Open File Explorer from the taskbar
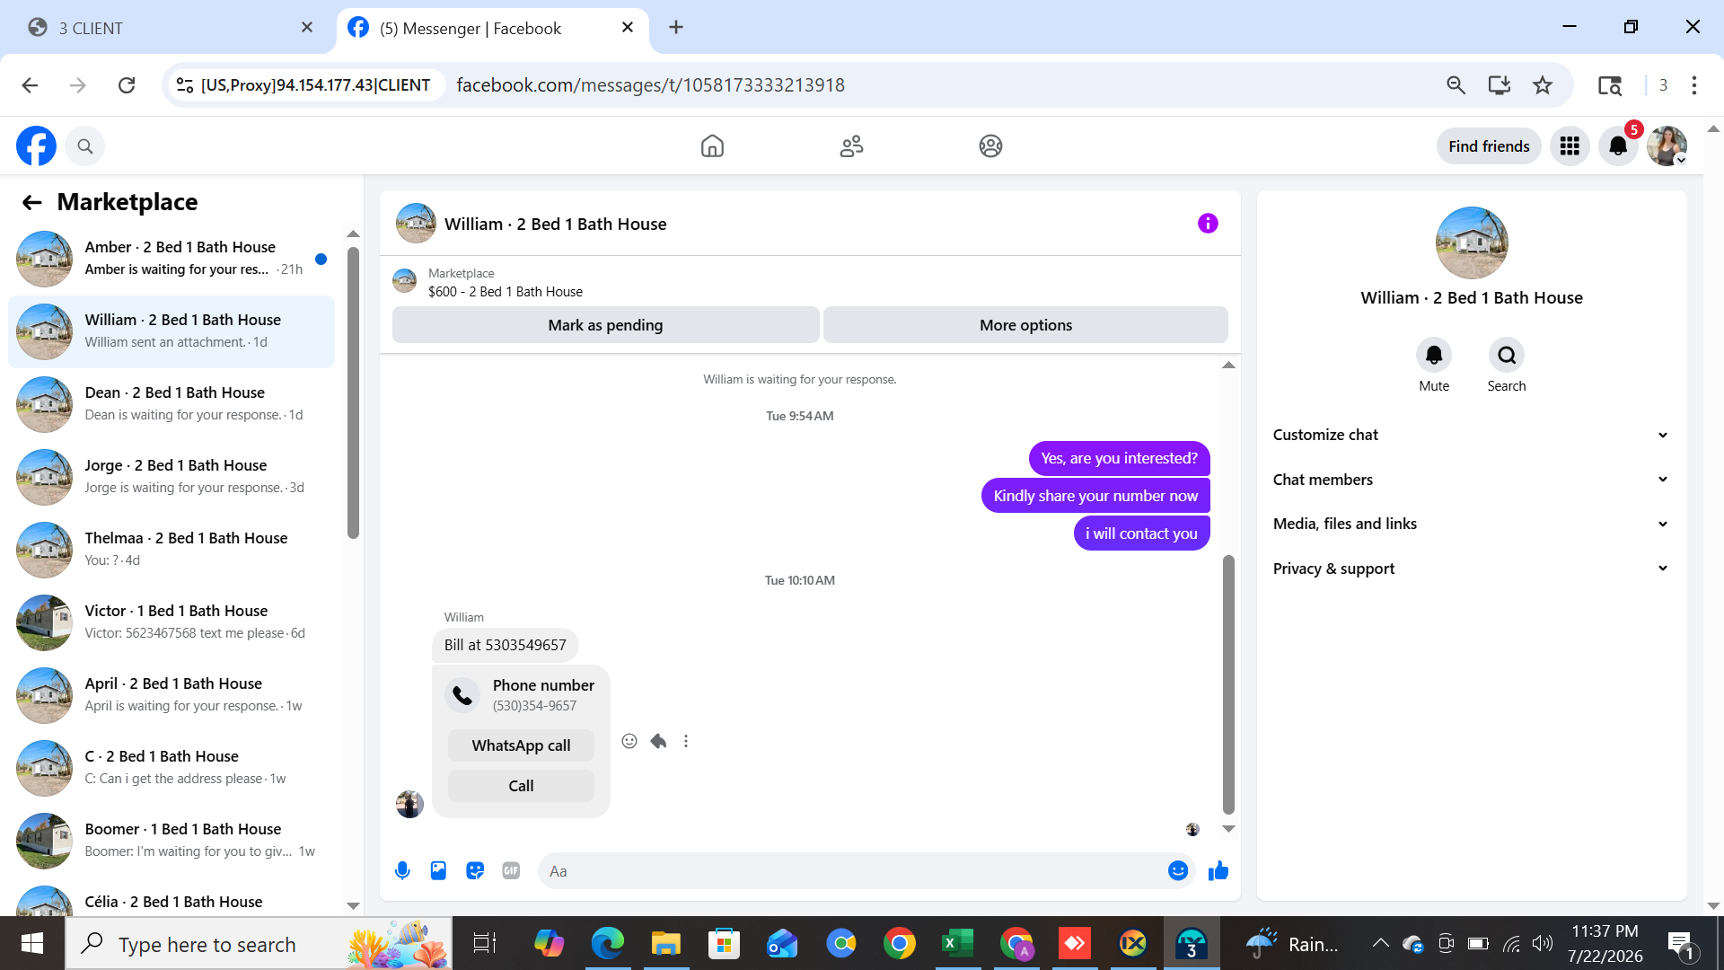The image size is (1724, 970). [x=665, y=943]
